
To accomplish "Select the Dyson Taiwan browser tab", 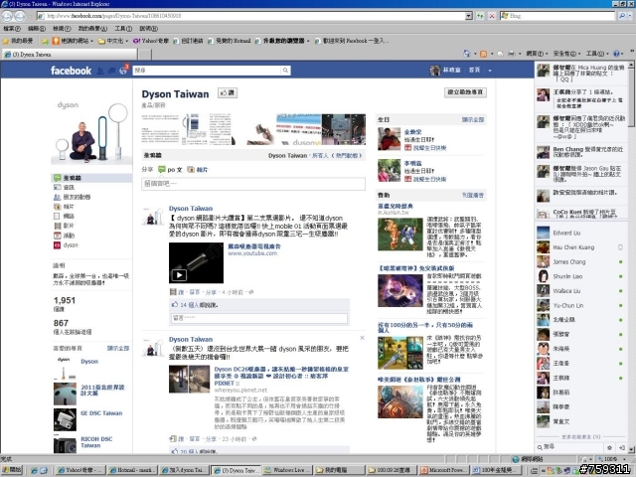I will (x=70, y=54).
